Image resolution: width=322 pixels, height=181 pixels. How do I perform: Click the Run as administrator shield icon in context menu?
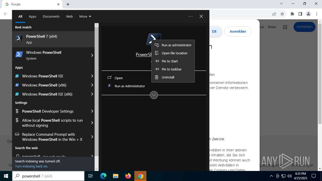(x=157, y=45)
